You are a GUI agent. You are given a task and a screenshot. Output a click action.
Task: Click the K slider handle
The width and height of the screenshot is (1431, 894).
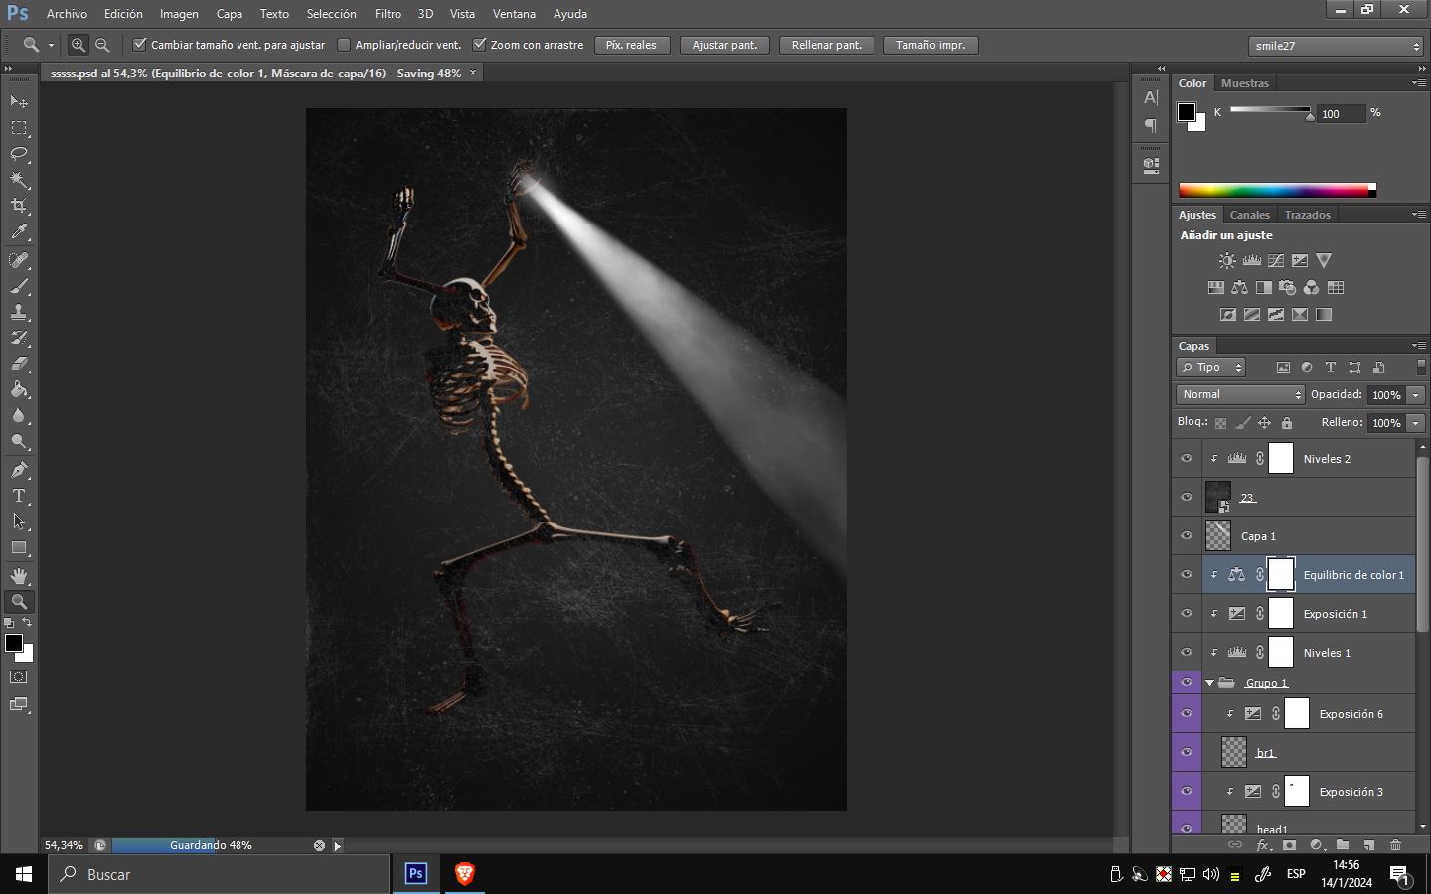click(1310, 116)
